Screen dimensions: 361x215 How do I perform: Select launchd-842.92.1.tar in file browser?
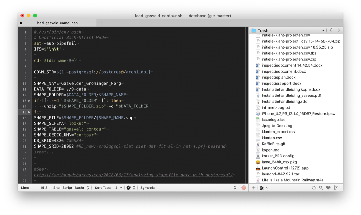click(x=280, y=174)
